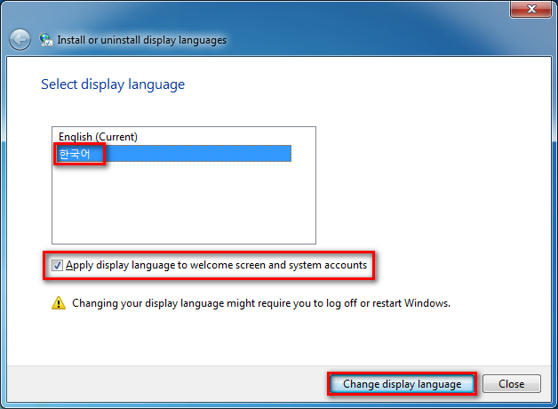Viewport: 558px width, 409px height.
Task: Select English (Current) in language list
Action: coord(175,137)
